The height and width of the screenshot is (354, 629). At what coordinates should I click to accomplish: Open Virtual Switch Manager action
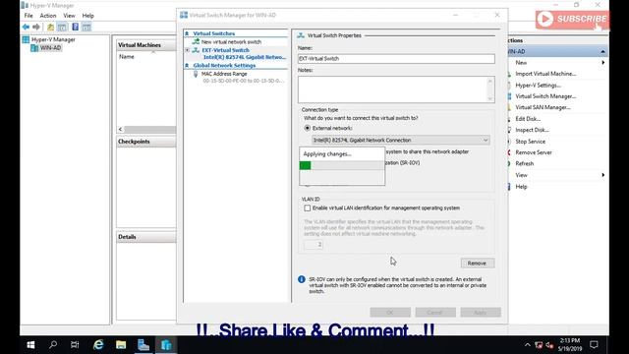click(x=545, y=96)
